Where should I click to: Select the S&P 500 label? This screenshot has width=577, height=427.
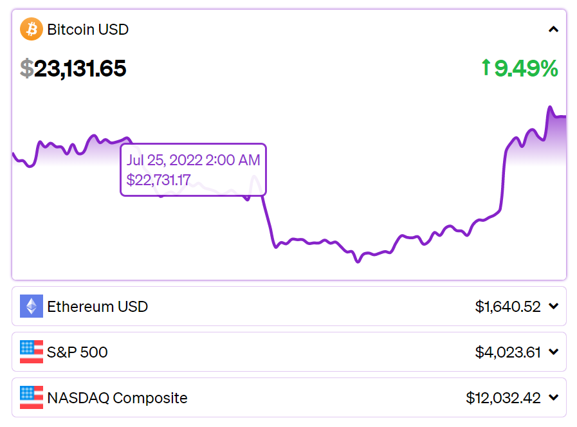[x=77, y=352]
